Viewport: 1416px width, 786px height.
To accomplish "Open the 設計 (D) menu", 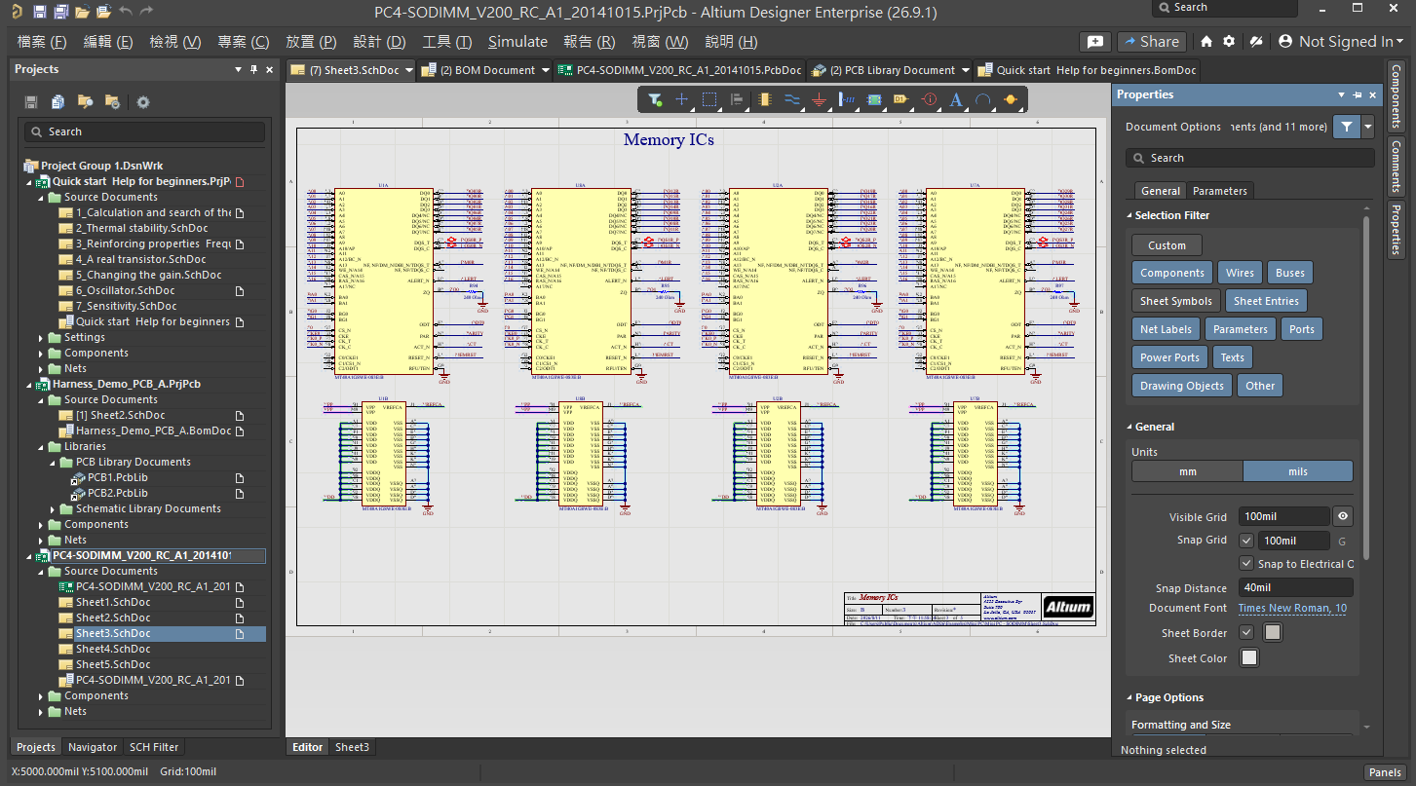I will point(379,42).
